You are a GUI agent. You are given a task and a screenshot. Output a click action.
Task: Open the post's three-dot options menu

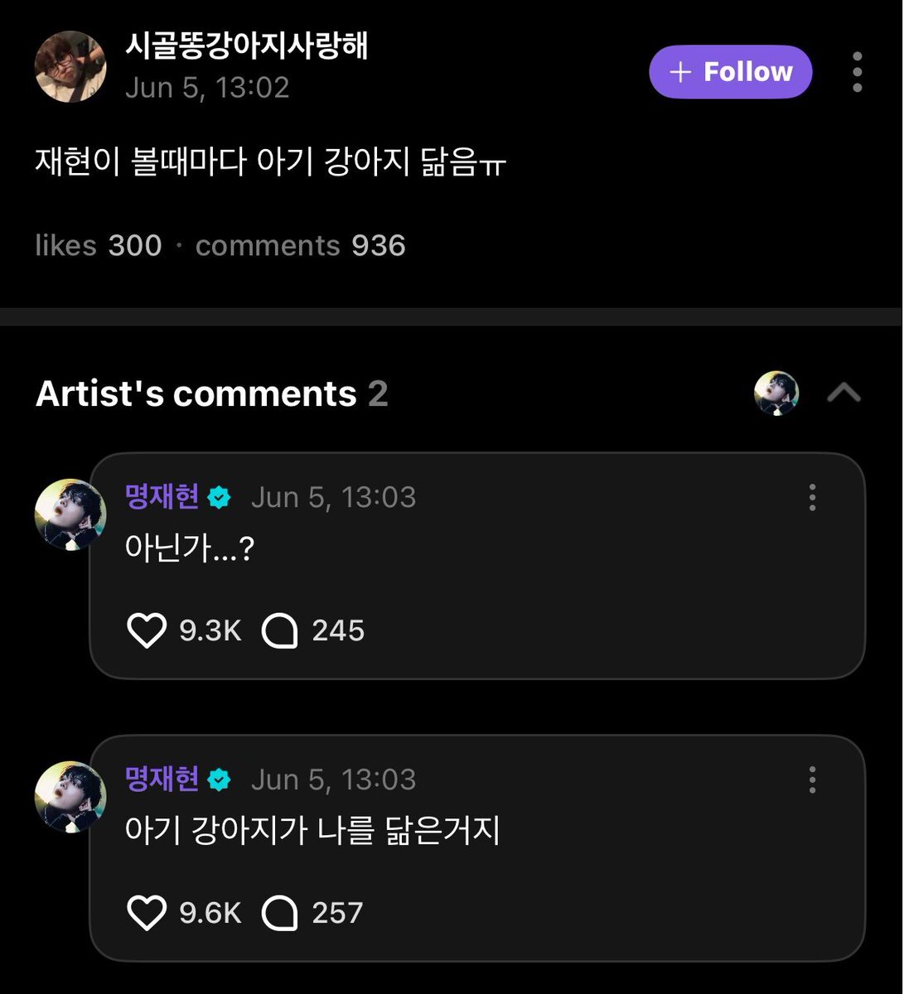(857, 72)
